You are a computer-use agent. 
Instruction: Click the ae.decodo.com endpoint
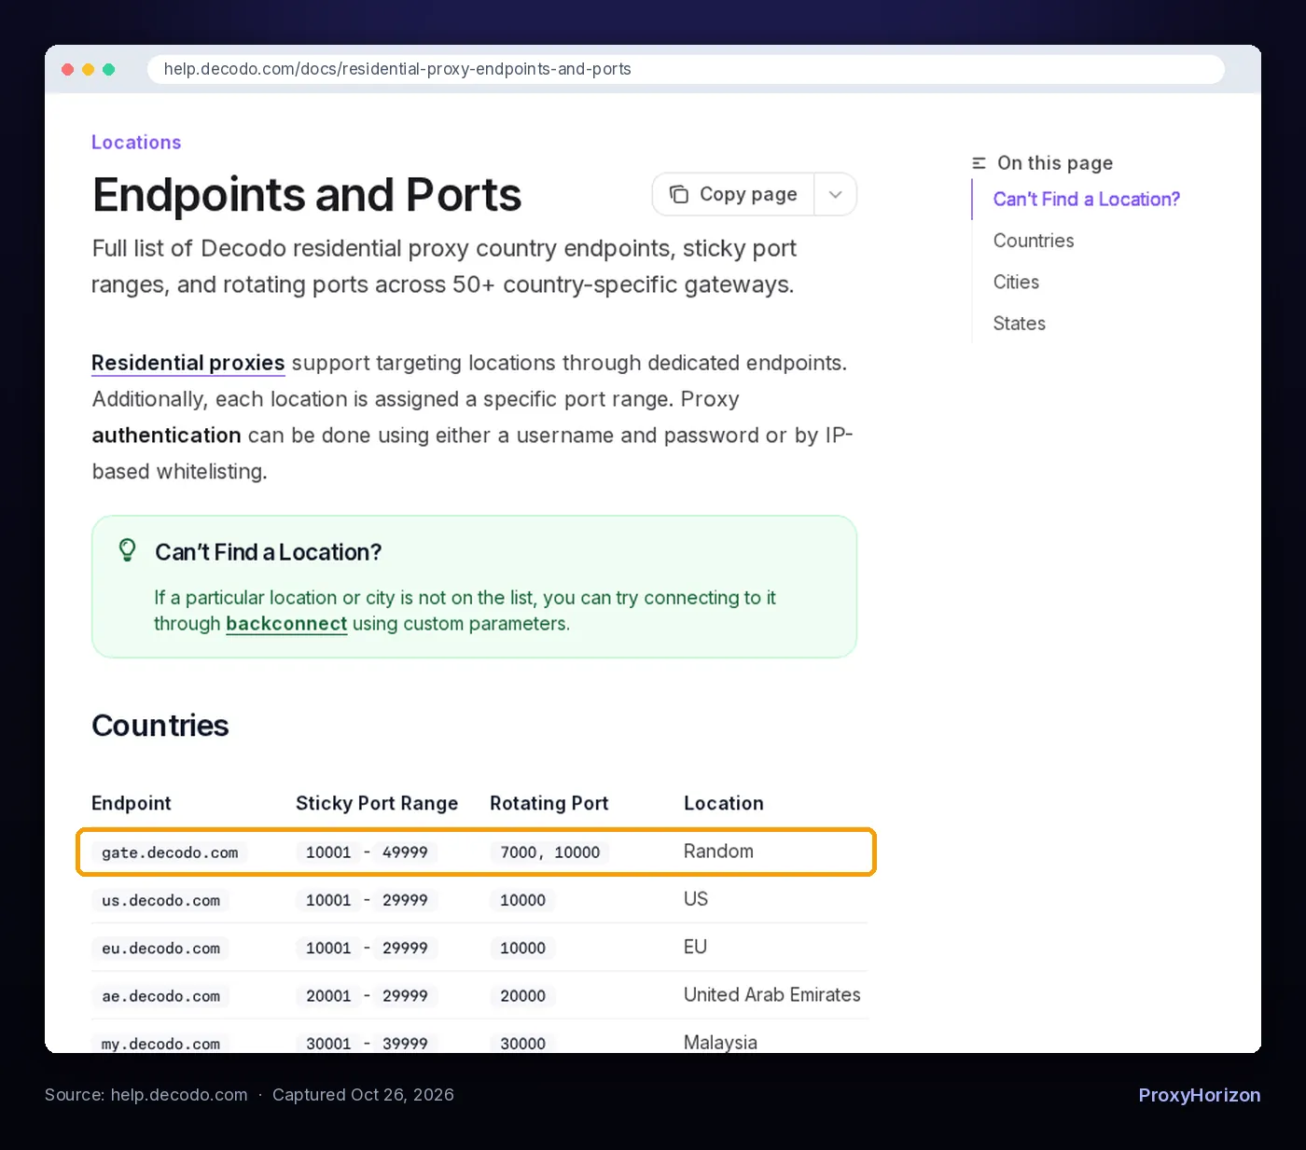160,996
